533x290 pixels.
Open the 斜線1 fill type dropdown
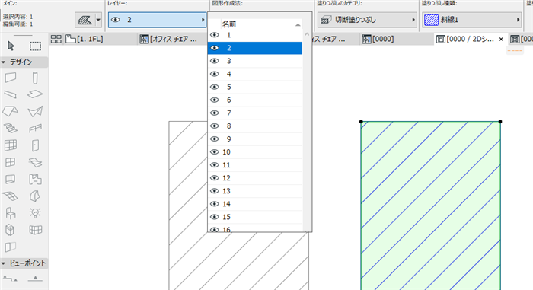472,20
